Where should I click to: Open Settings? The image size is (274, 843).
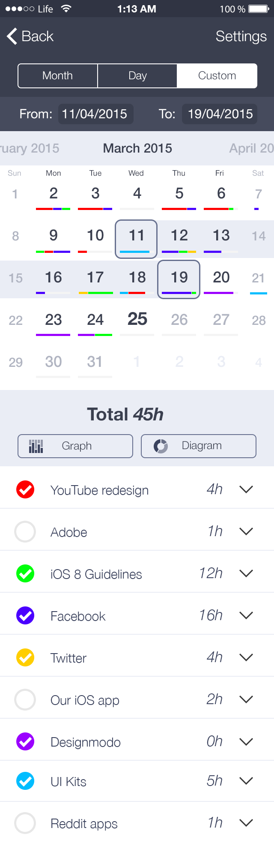pos(241,36)
